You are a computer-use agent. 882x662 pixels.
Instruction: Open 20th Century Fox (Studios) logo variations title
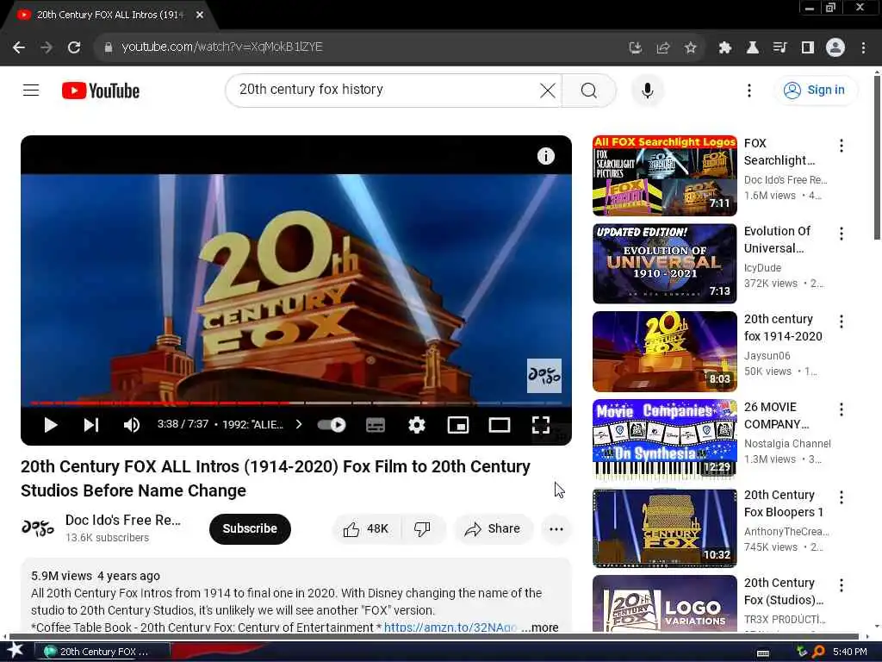point(784,591)
